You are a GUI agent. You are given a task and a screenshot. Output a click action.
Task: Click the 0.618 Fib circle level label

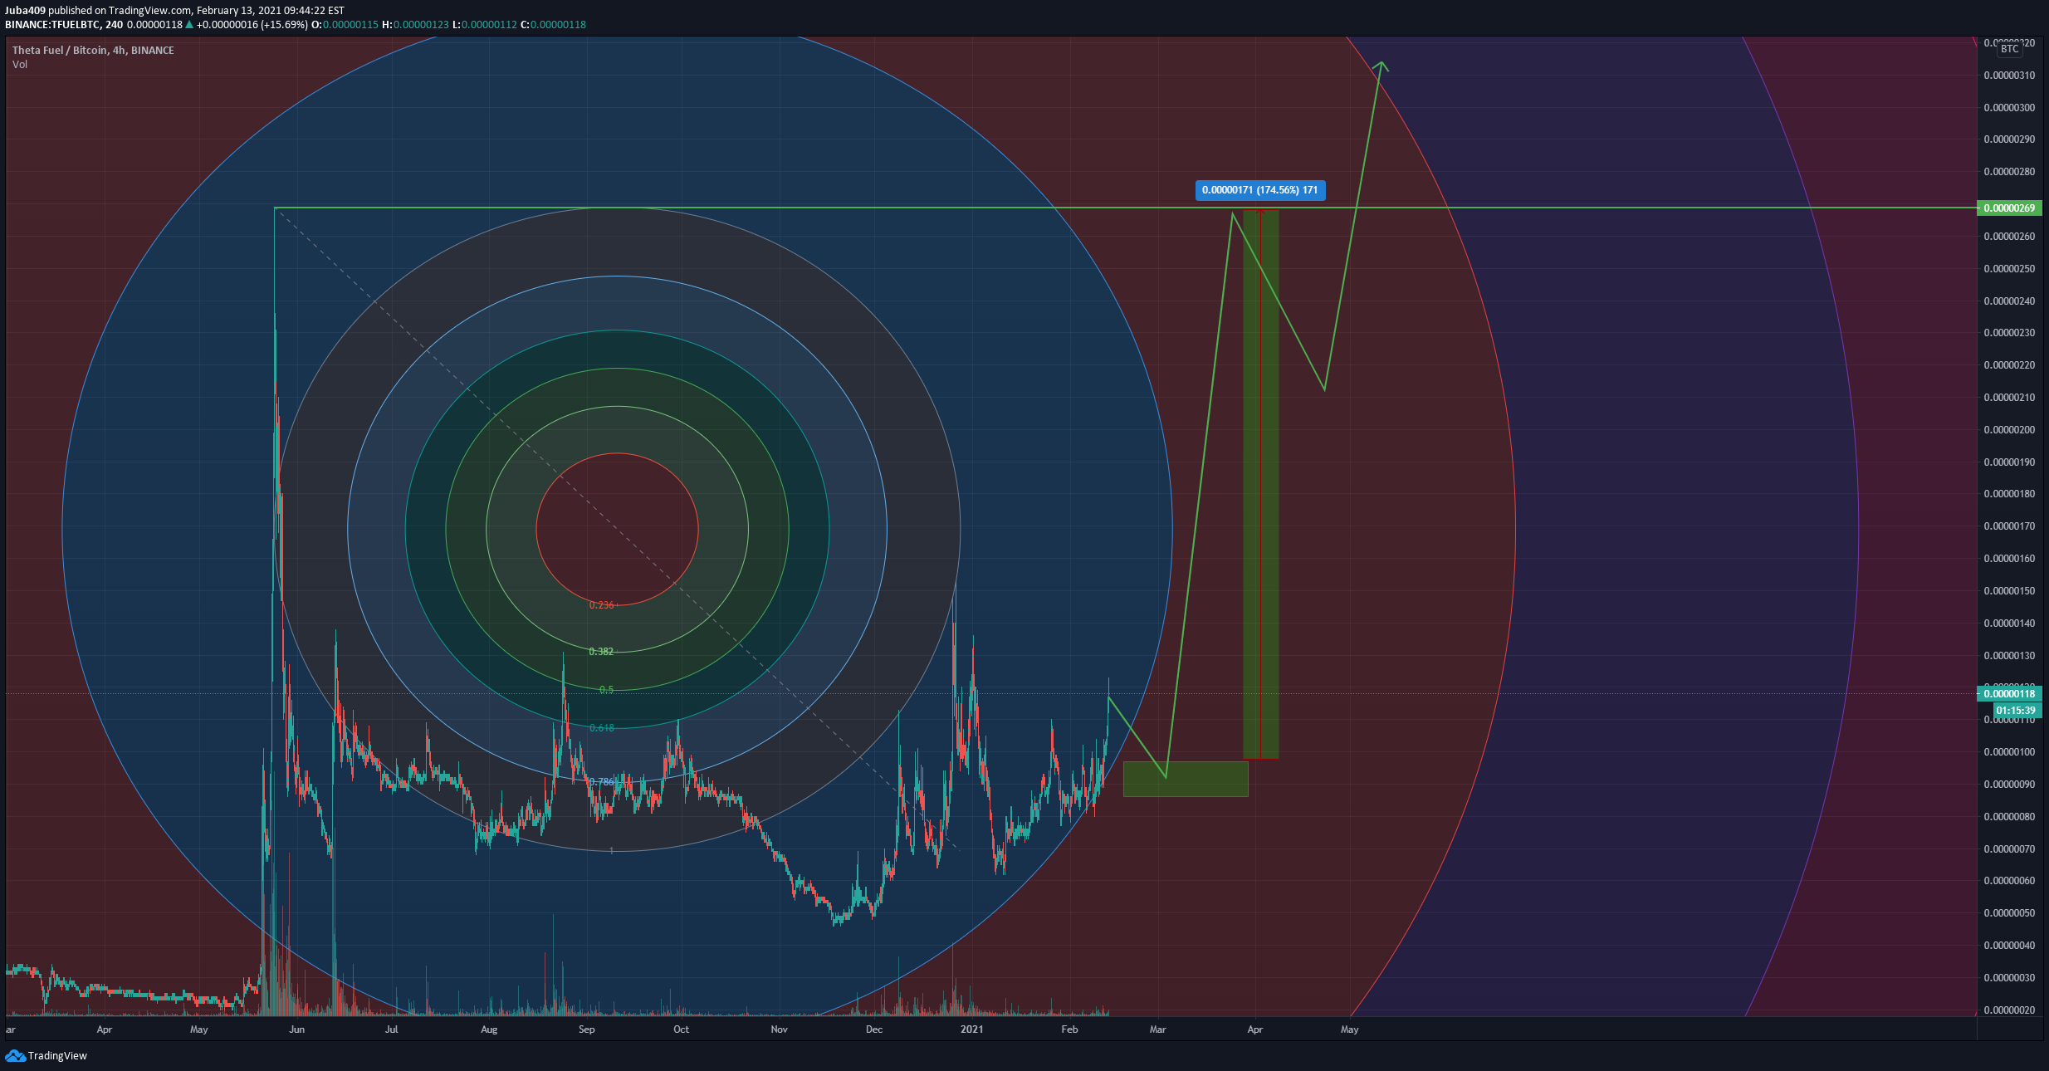tap(602, 728)
